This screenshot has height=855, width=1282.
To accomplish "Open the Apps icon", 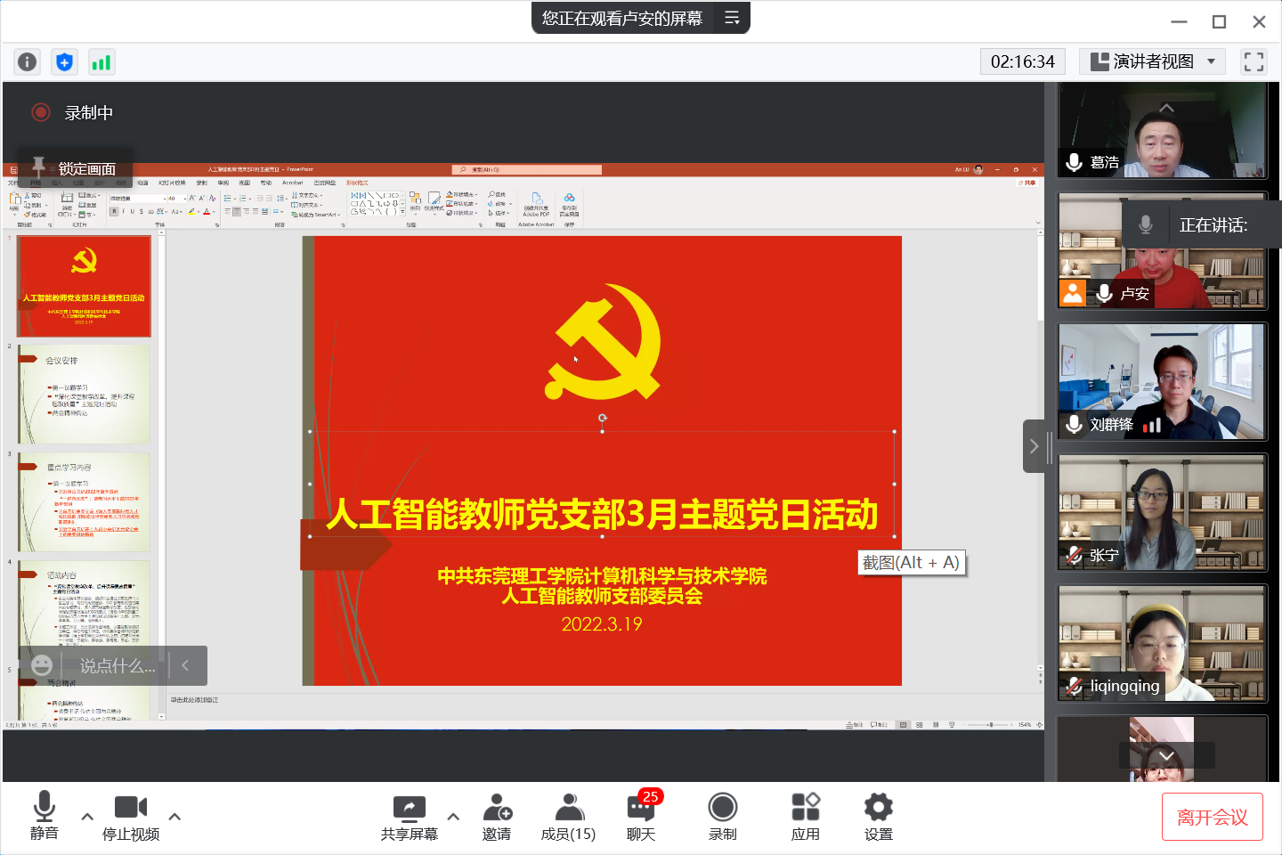I will click(x=805, y=817).
